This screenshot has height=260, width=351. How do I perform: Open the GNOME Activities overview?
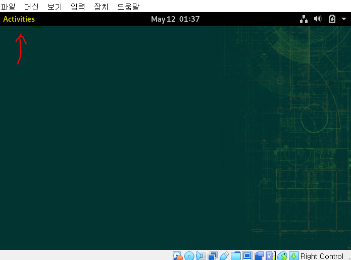(x=19, y=19)
